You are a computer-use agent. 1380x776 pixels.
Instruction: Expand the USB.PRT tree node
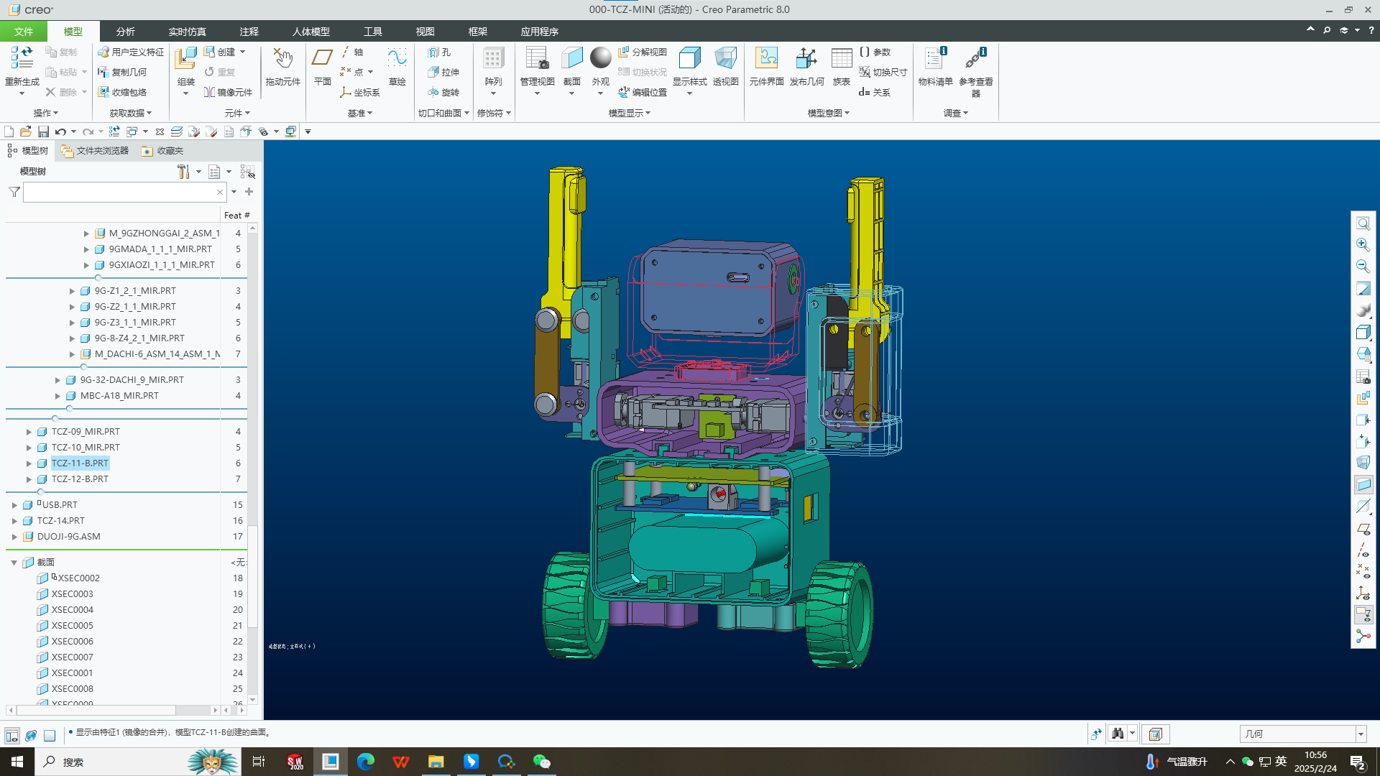14,505
